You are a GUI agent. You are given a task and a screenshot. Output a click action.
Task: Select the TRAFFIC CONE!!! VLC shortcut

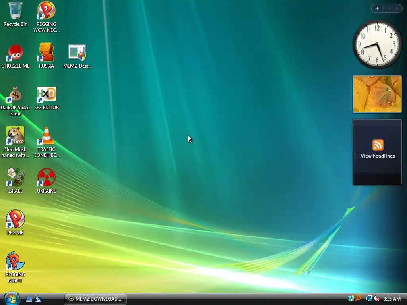pos(47,142)
